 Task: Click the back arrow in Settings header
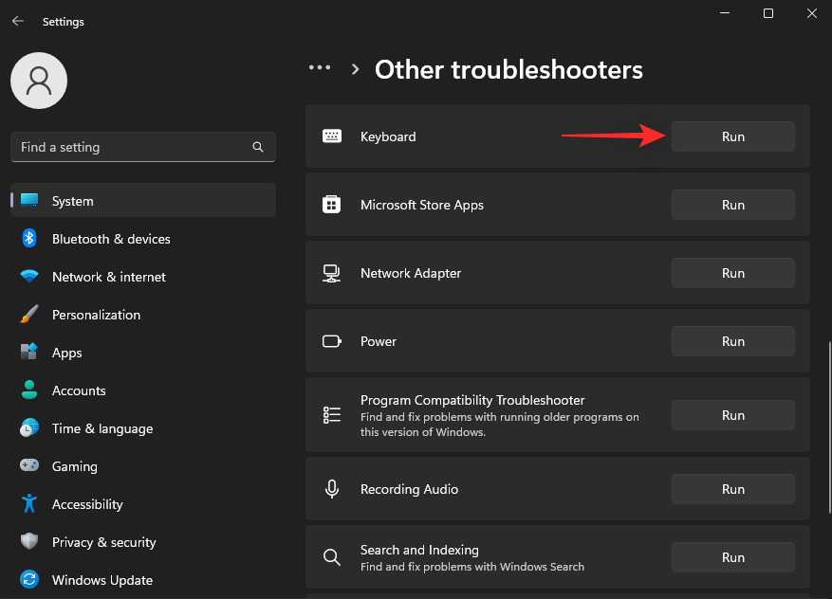[x=18, y=21]
